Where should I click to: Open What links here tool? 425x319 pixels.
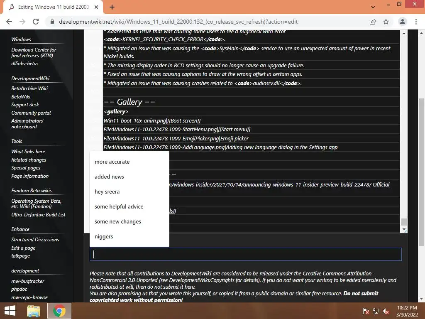tap(28, 152)
